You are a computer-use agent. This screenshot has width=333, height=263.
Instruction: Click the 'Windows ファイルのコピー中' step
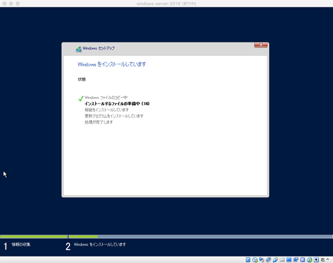[106, 98]
